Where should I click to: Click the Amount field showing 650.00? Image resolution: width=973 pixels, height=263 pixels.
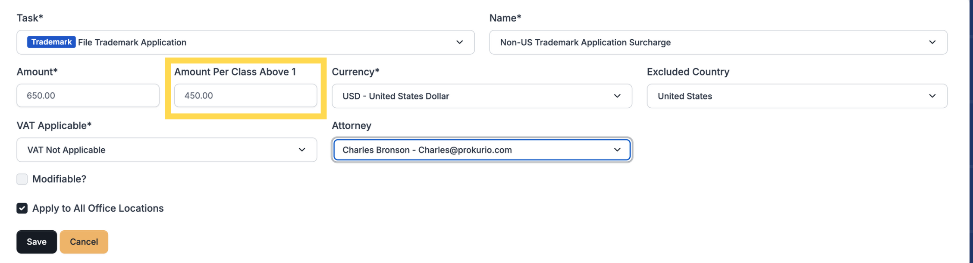click(88, 95)
